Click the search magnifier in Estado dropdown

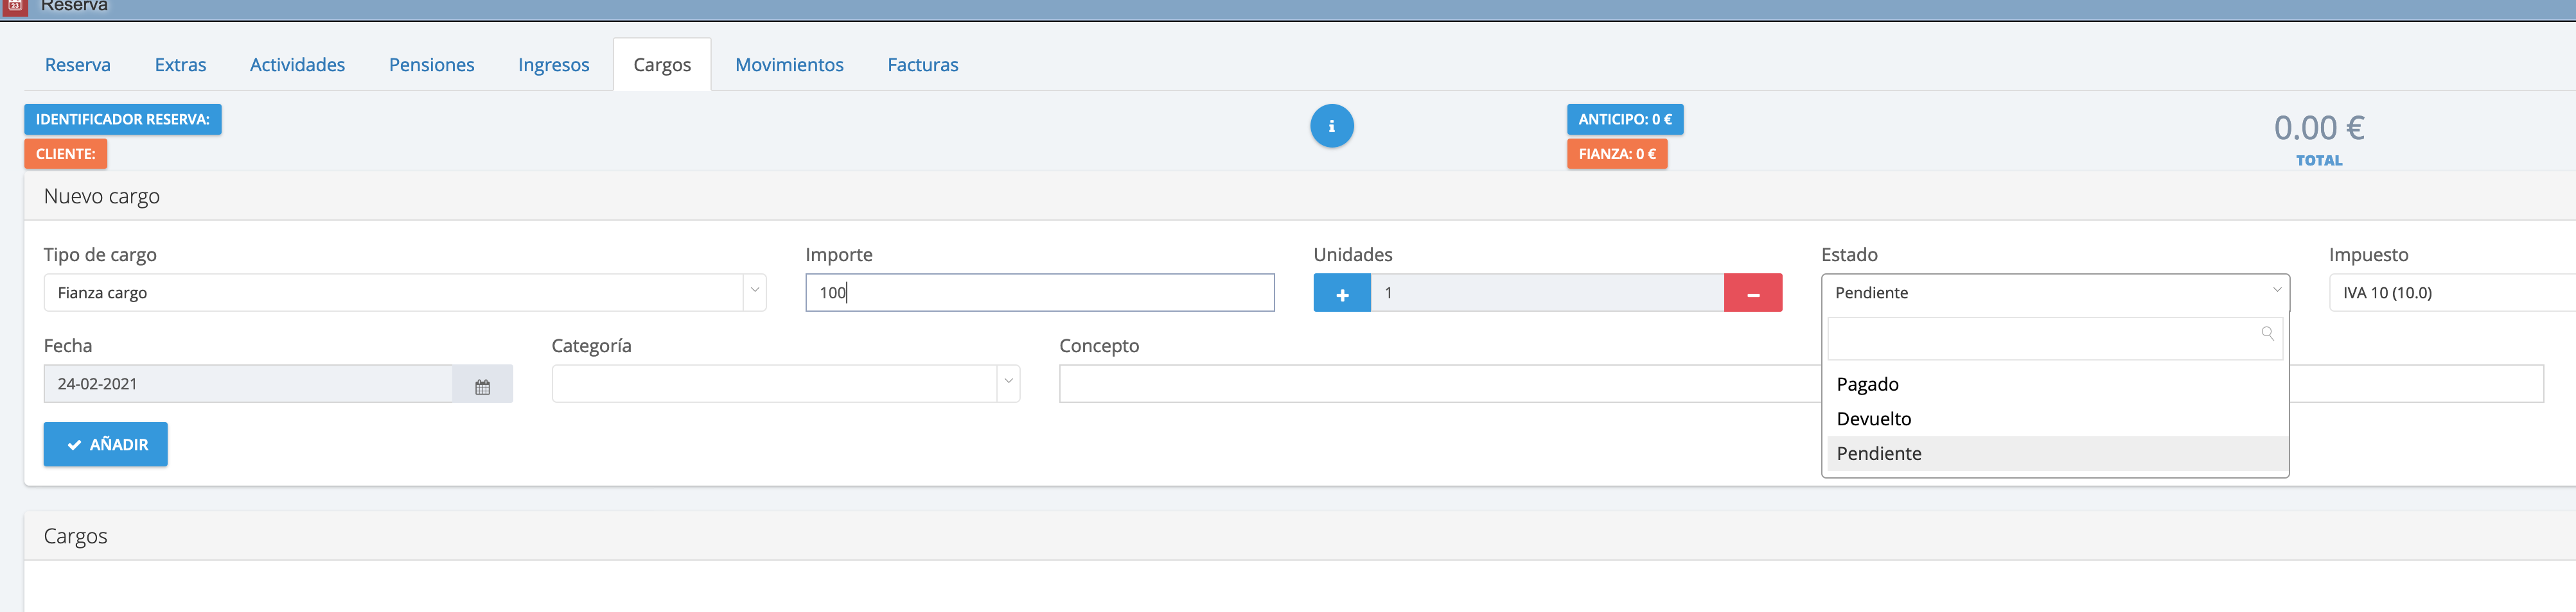tap(2267, 334)
